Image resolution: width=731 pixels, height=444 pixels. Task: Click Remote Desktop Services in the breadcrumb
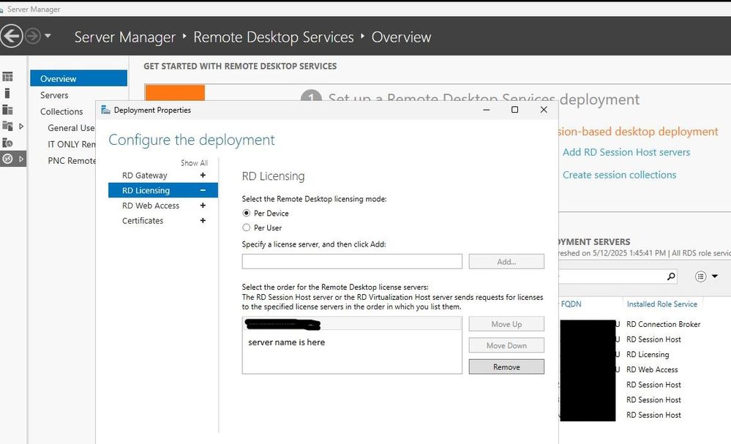[273, 37]
